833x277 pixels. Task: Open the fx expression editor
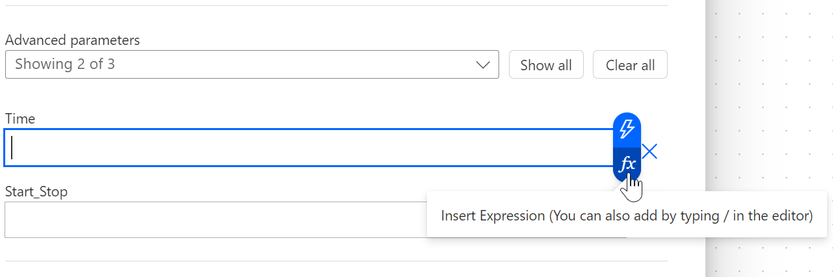pos(627,164)
